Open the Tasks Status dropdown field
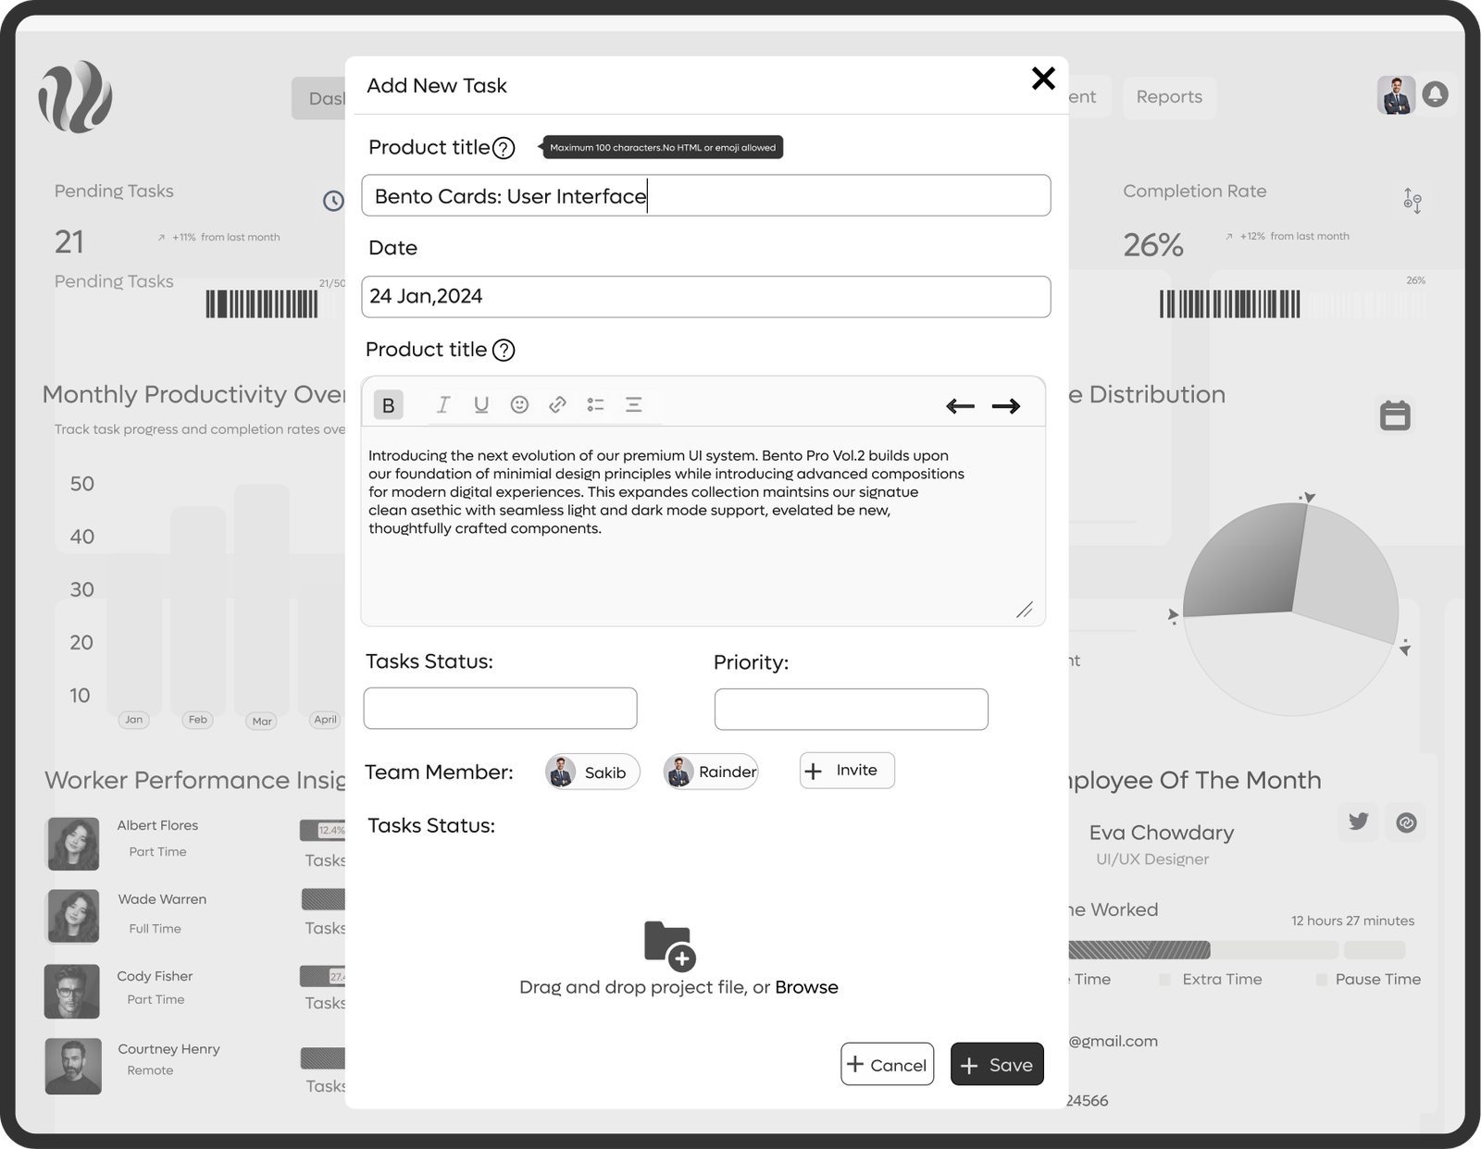Screen dimensions: 1481x1149 [x=500, y=709]
